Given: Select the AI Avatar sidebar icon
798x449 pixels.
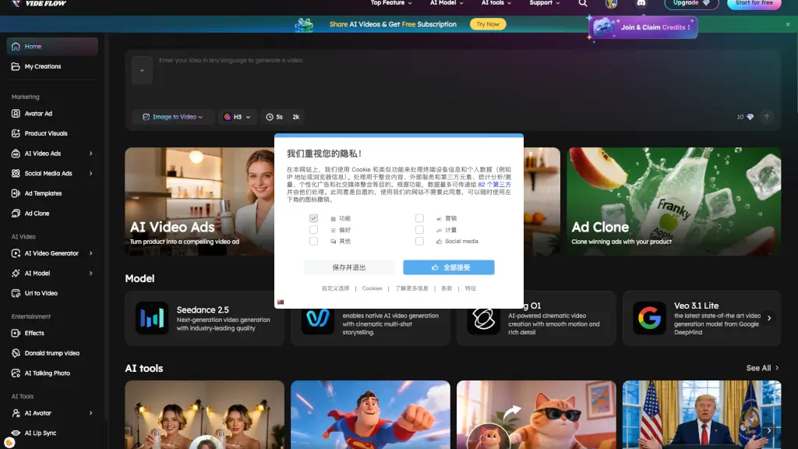Looking at the screenshot, I should pyautogui.click(x=16, y=413).
